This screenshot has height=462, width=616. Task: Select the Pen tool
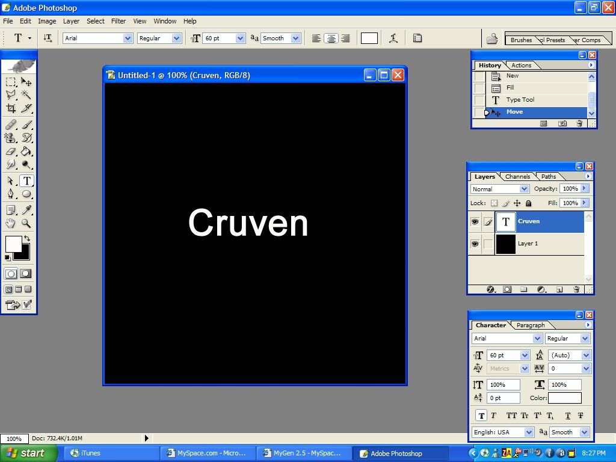(11, 194)
